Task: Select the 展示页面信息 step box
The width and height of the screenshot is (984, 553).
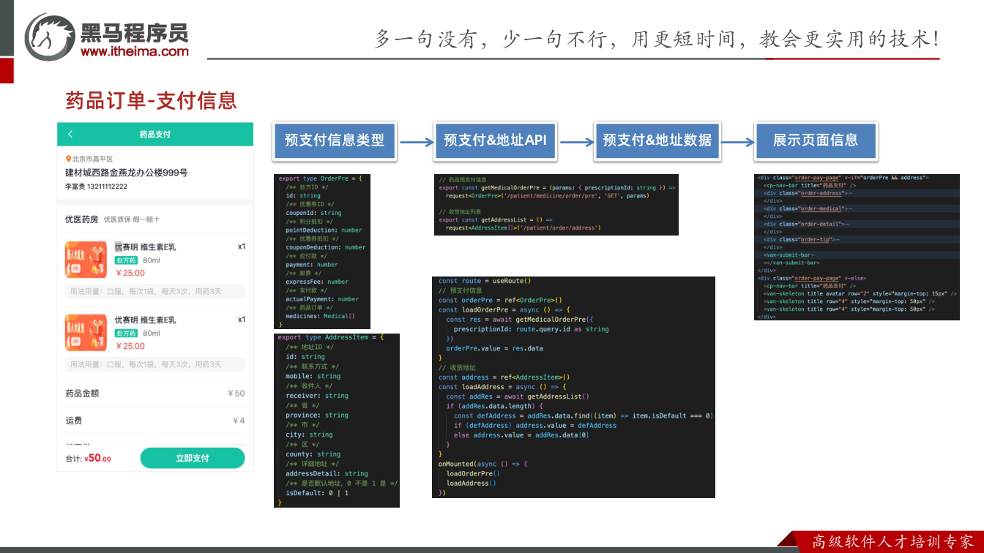Action: tap(816, 140)
